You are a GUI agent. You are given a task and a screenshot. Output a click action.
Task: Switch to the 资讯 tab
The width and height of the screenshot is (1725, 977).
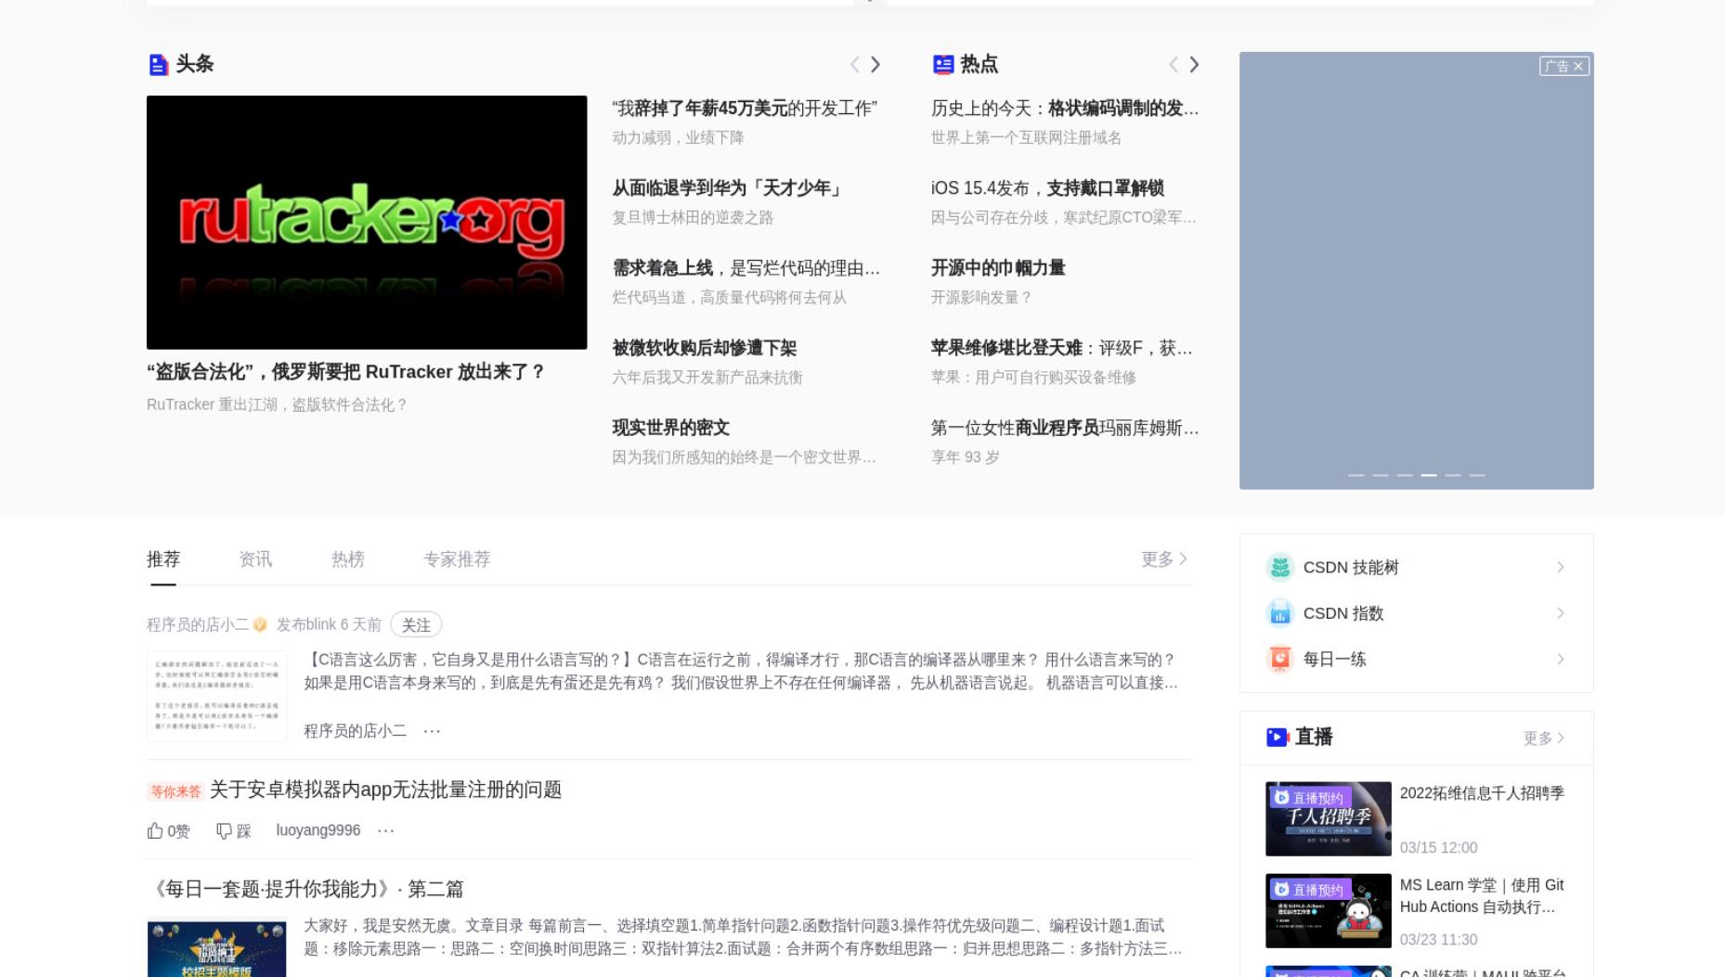pyautogui.click(x=255, y=559)
